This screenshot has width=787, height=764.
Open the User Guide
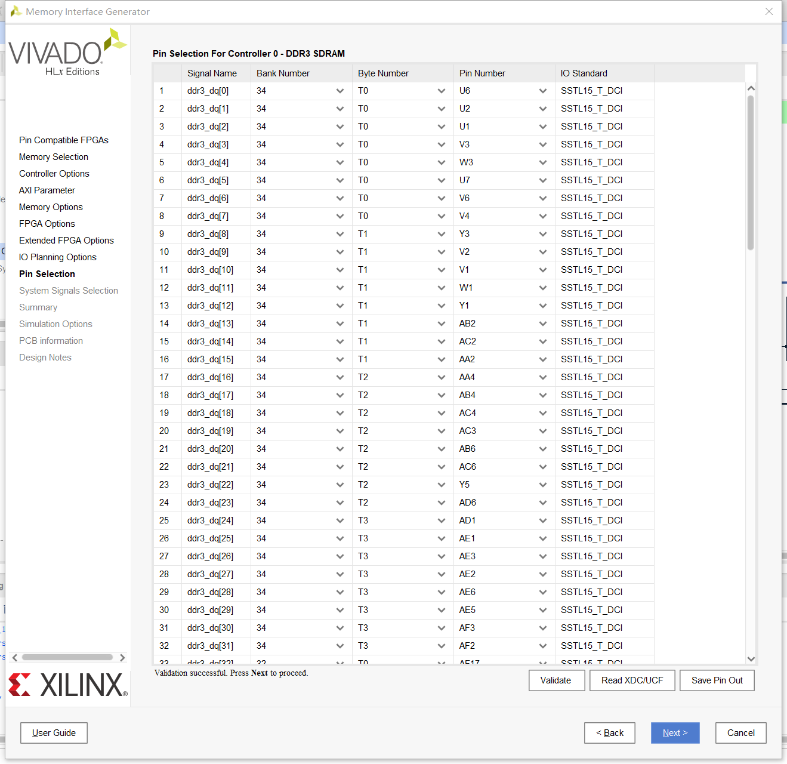pyautogui.click(x=54, y=732)
